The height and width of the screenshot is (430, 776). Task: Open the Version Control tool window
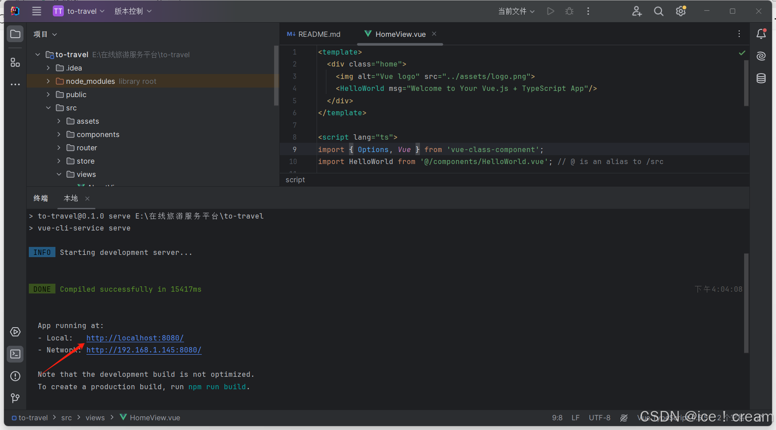tap(15, 398)
